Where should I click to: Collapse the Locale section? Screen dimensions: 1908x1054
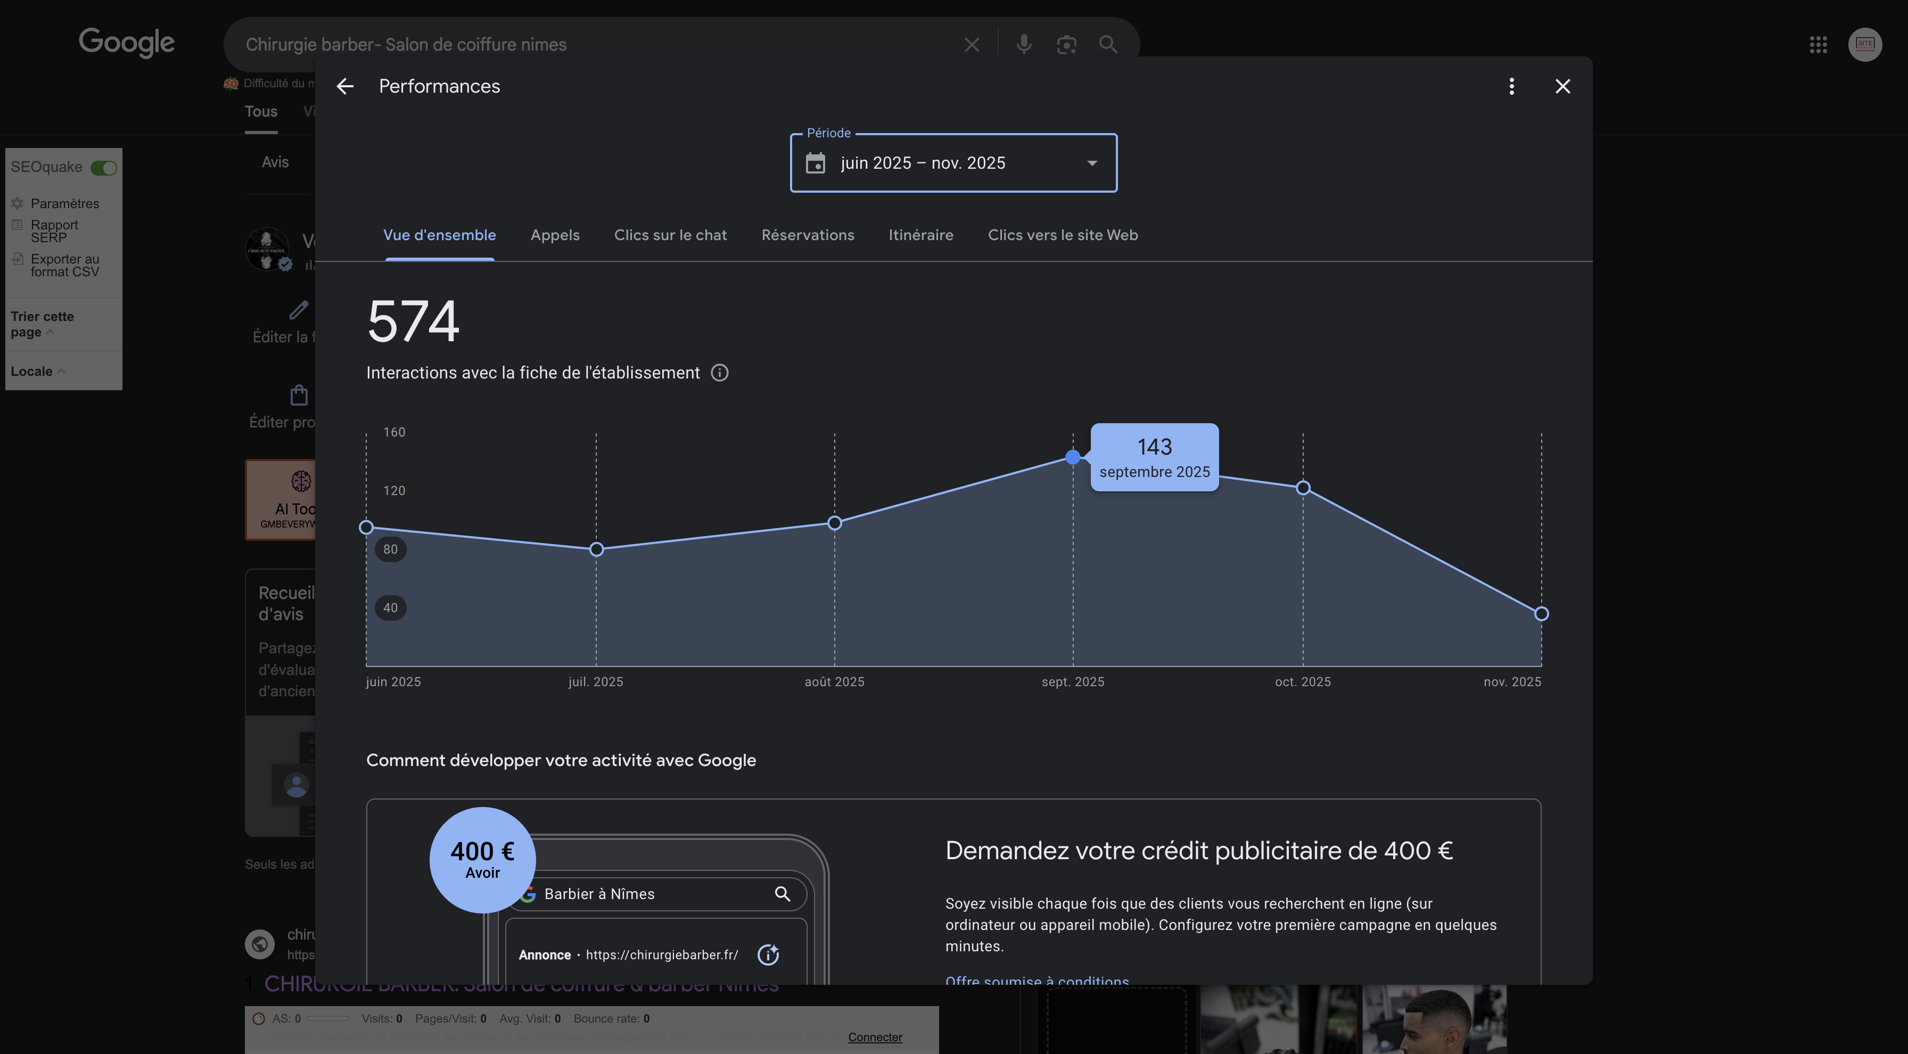pyautogui.click(x=61, y=370)
